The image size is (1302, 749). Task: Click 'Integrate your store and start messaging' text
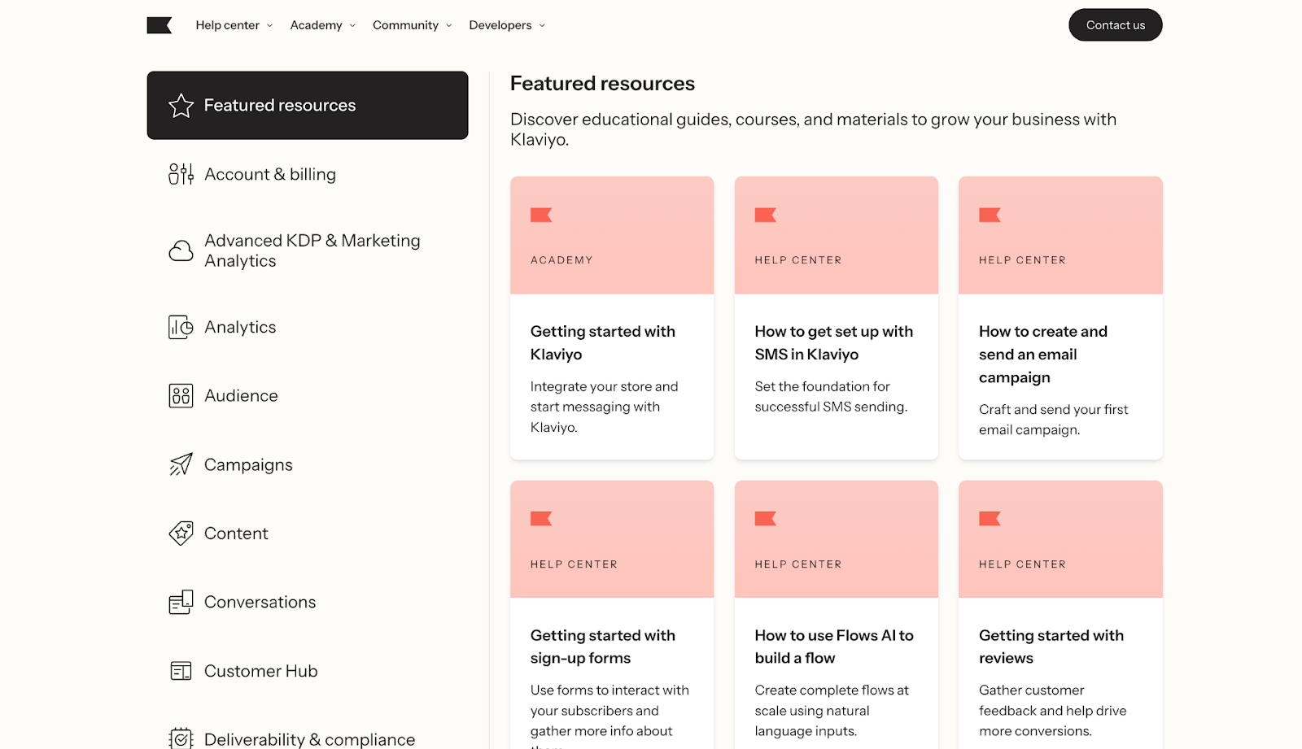coord(605,407)
